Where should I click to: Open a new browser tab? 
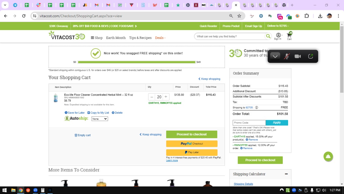tap(292, 5)
